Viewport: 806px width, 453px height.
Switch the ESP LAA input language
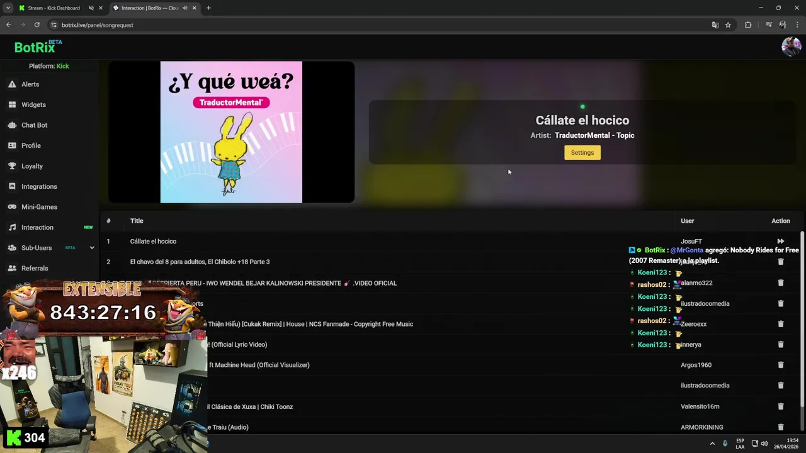740,444
